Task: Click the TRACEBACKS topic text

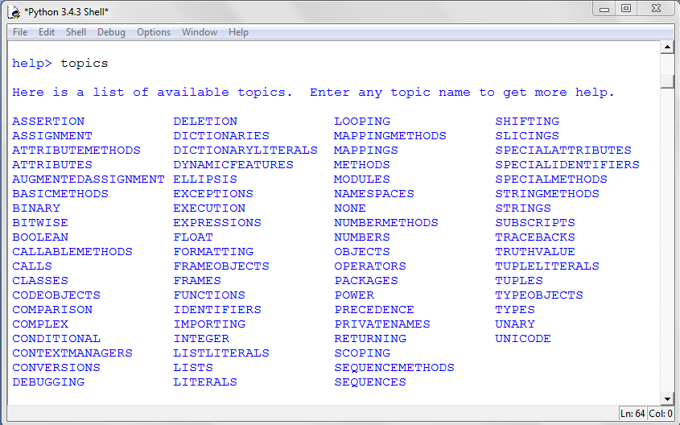Action: tap(535, 237)
